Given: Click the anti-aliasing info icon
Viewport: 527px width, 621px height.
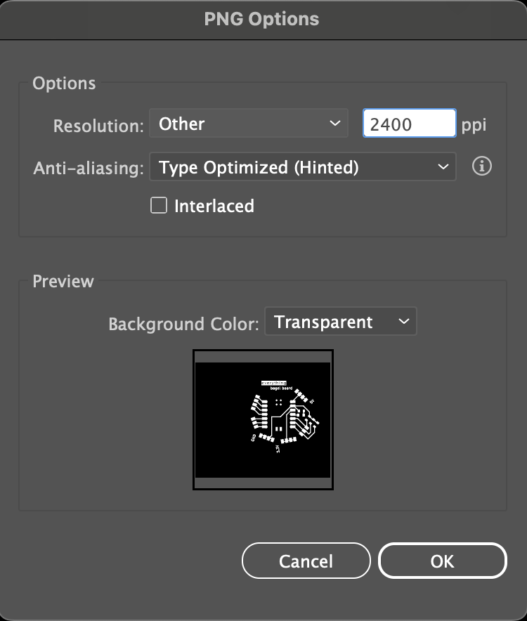Looking at the screenshot, I should [482, 166].
